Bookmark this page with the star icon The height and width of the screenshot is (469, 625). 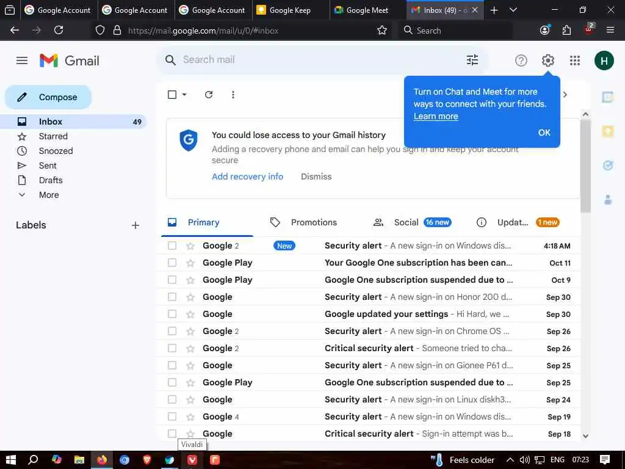[382, 31]
